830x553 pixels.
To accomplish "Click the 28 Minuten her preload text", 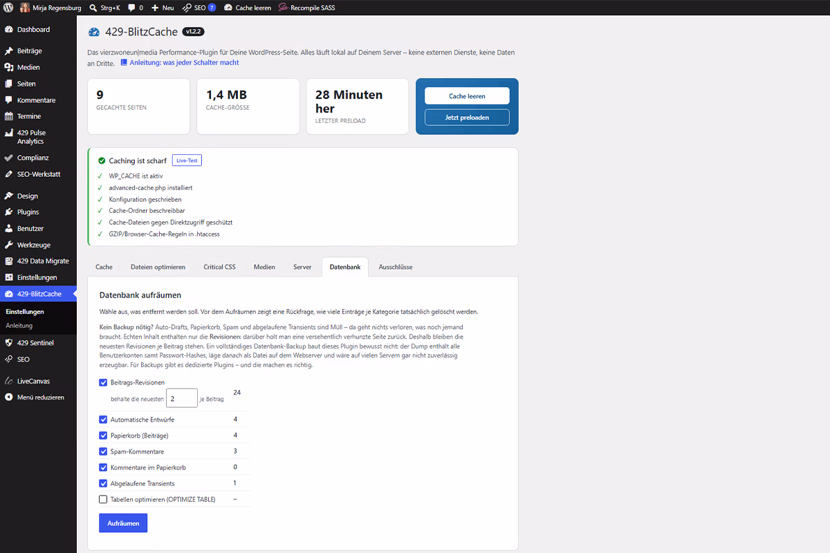I will tap(349, 102).
